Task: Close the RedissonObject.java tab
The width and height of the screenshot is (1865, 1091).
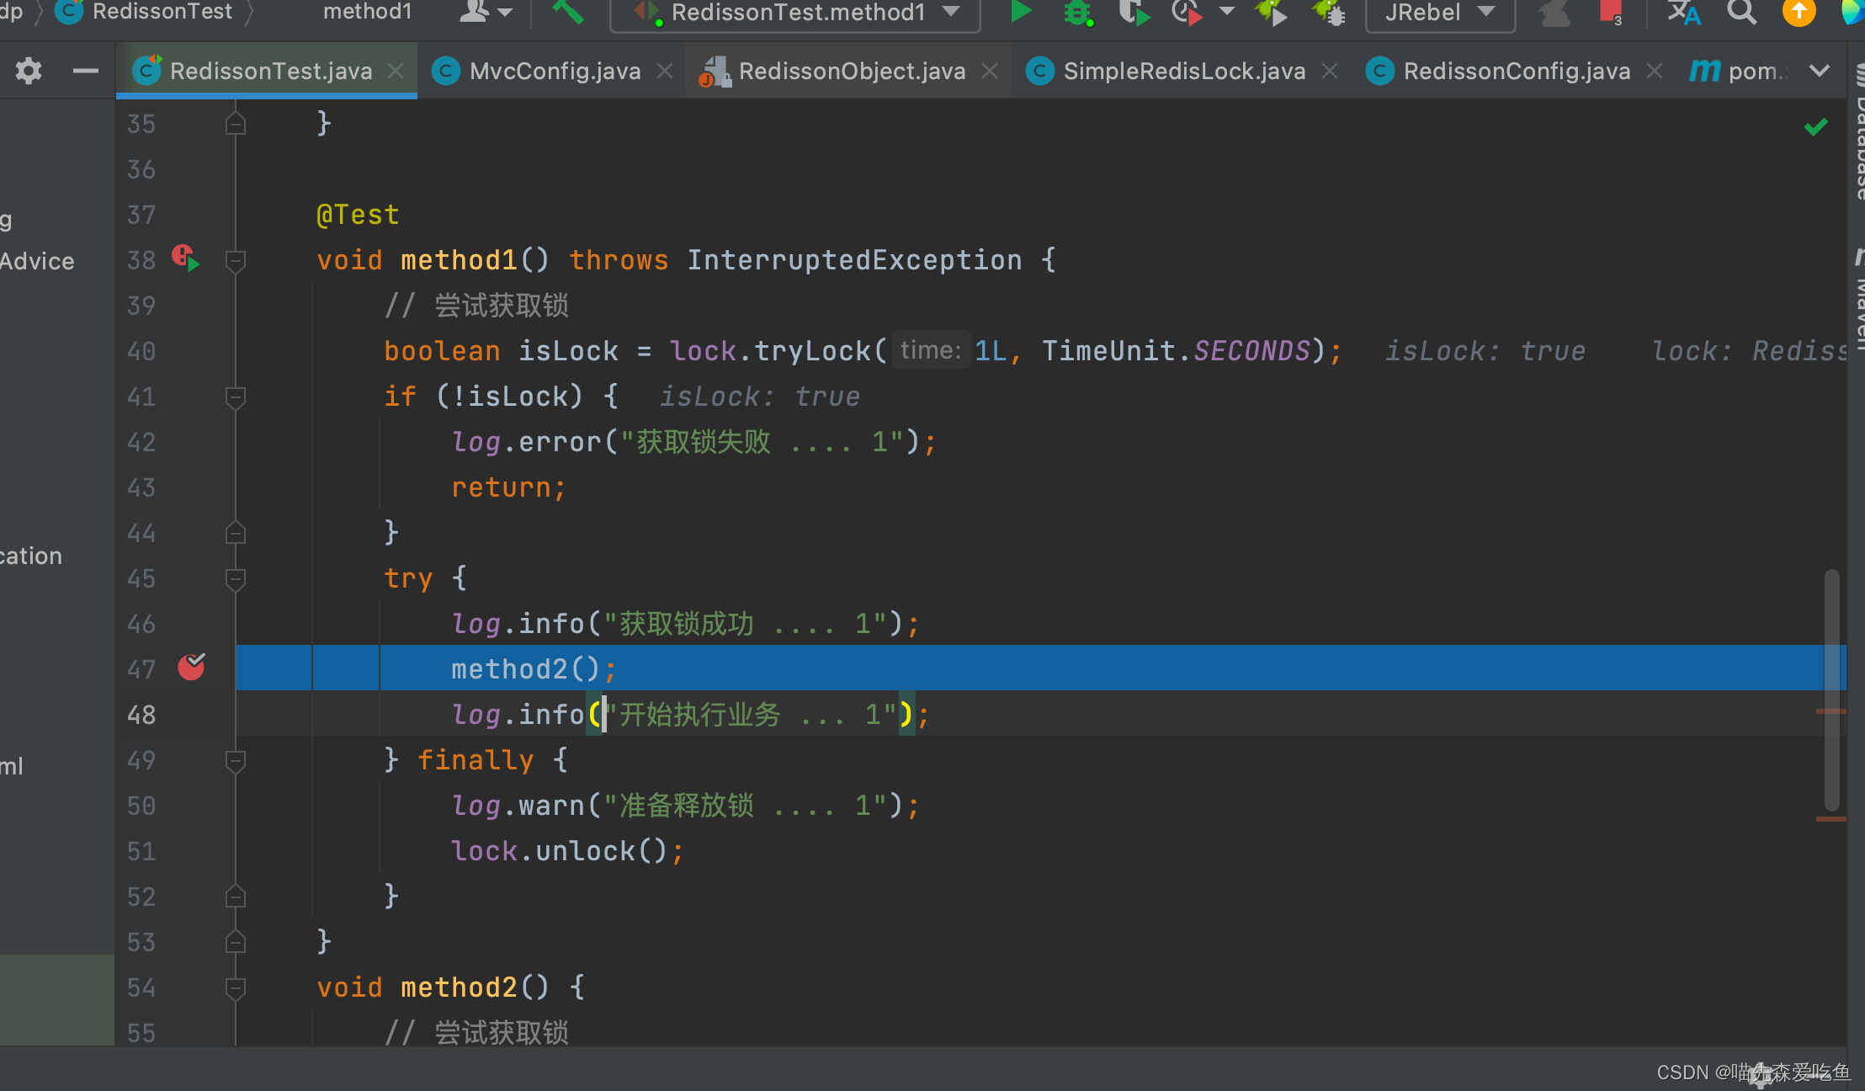Action: [x=990, y=71]
